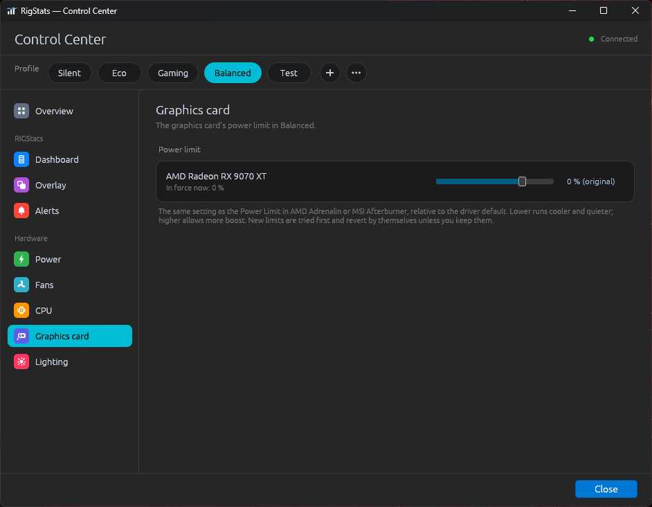The height and width of the screenshot is (507, 652).
Task: Click the 'Connected' status text
Action: pyautogui.click(x=619, y=39)
